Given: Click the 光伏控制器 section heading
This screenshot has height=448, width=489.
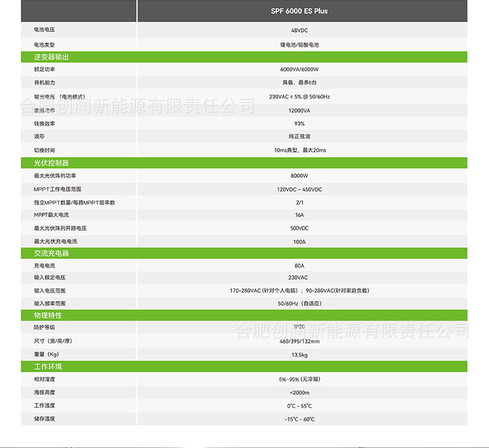Looking at the screenshot, I should pyautogui.click(x=52, y=163).
